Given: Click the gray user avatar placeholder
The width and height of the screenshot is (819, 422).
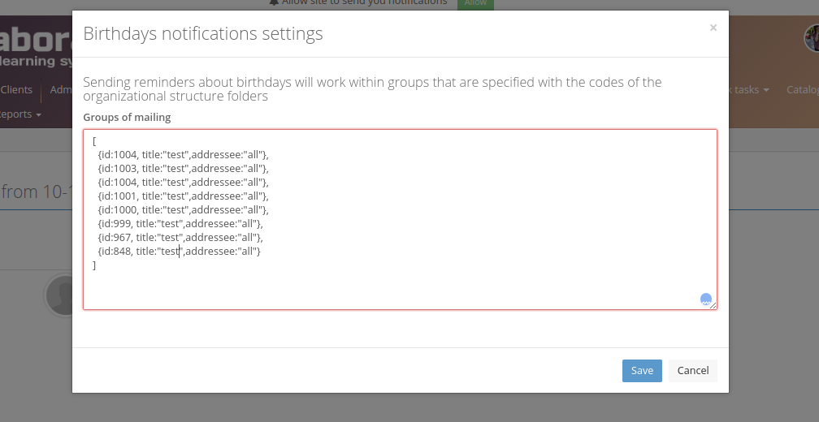Looking at the screenshot, I should pyautogui.click(x=58, y=295).
